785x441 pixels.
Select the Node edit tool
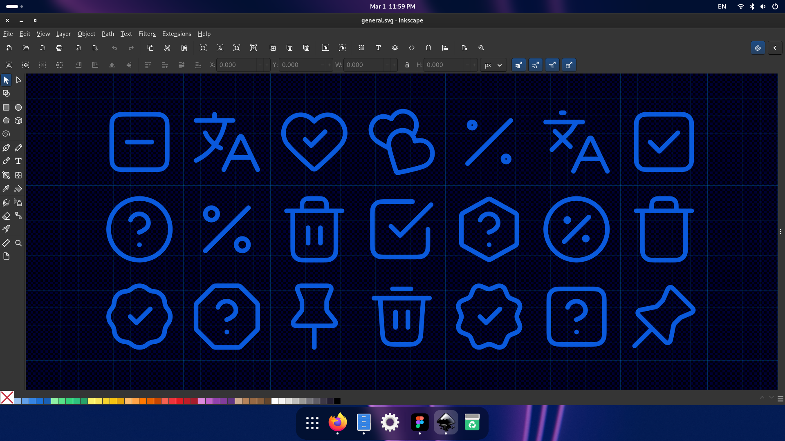point(18,80)
